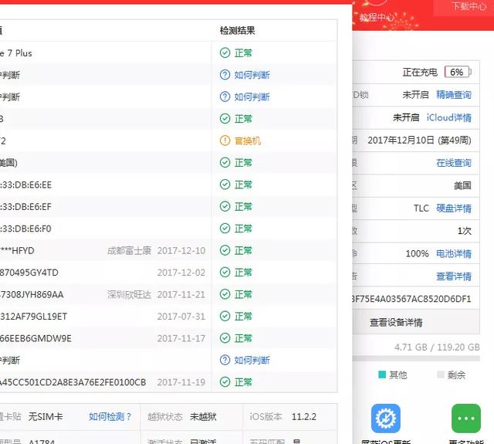Click 查看详情 report link

pos(453,276)
